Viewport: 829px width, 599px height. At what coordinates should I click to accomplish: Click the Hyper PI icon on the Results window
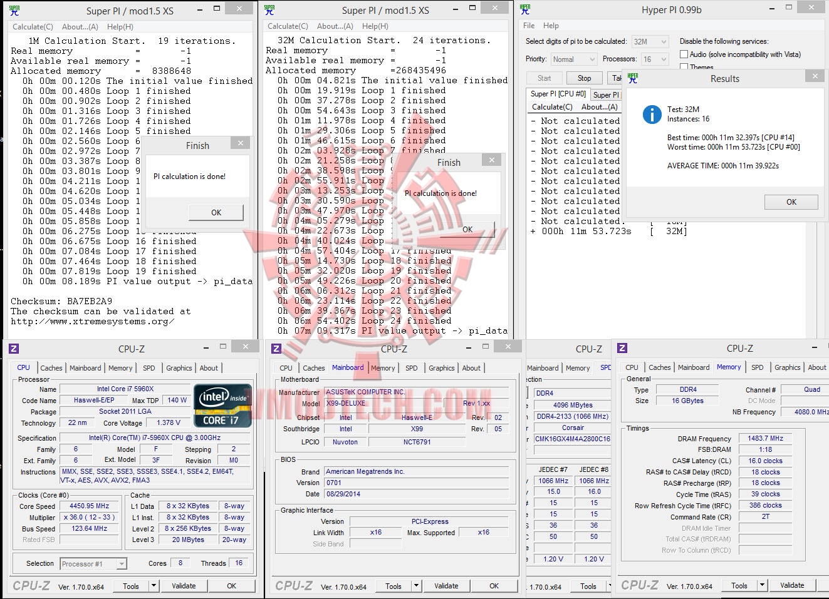click(633, 78)
